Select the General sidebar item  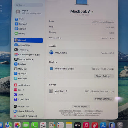pyautogui.click(x=28, y=40)
